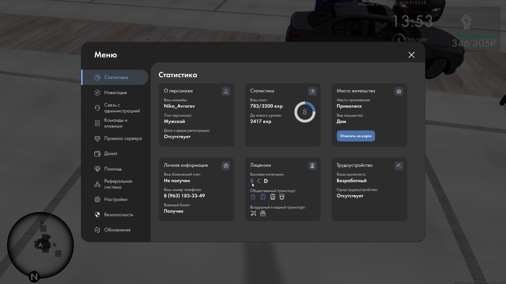
Task: Open the Донат menu item
Action: point(111,154)
